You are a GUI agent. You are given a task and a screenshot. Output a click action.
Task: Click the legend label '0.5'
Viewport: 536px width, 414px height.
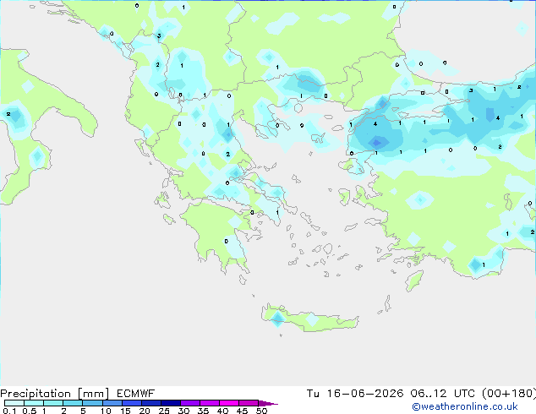tap(29, 411)
